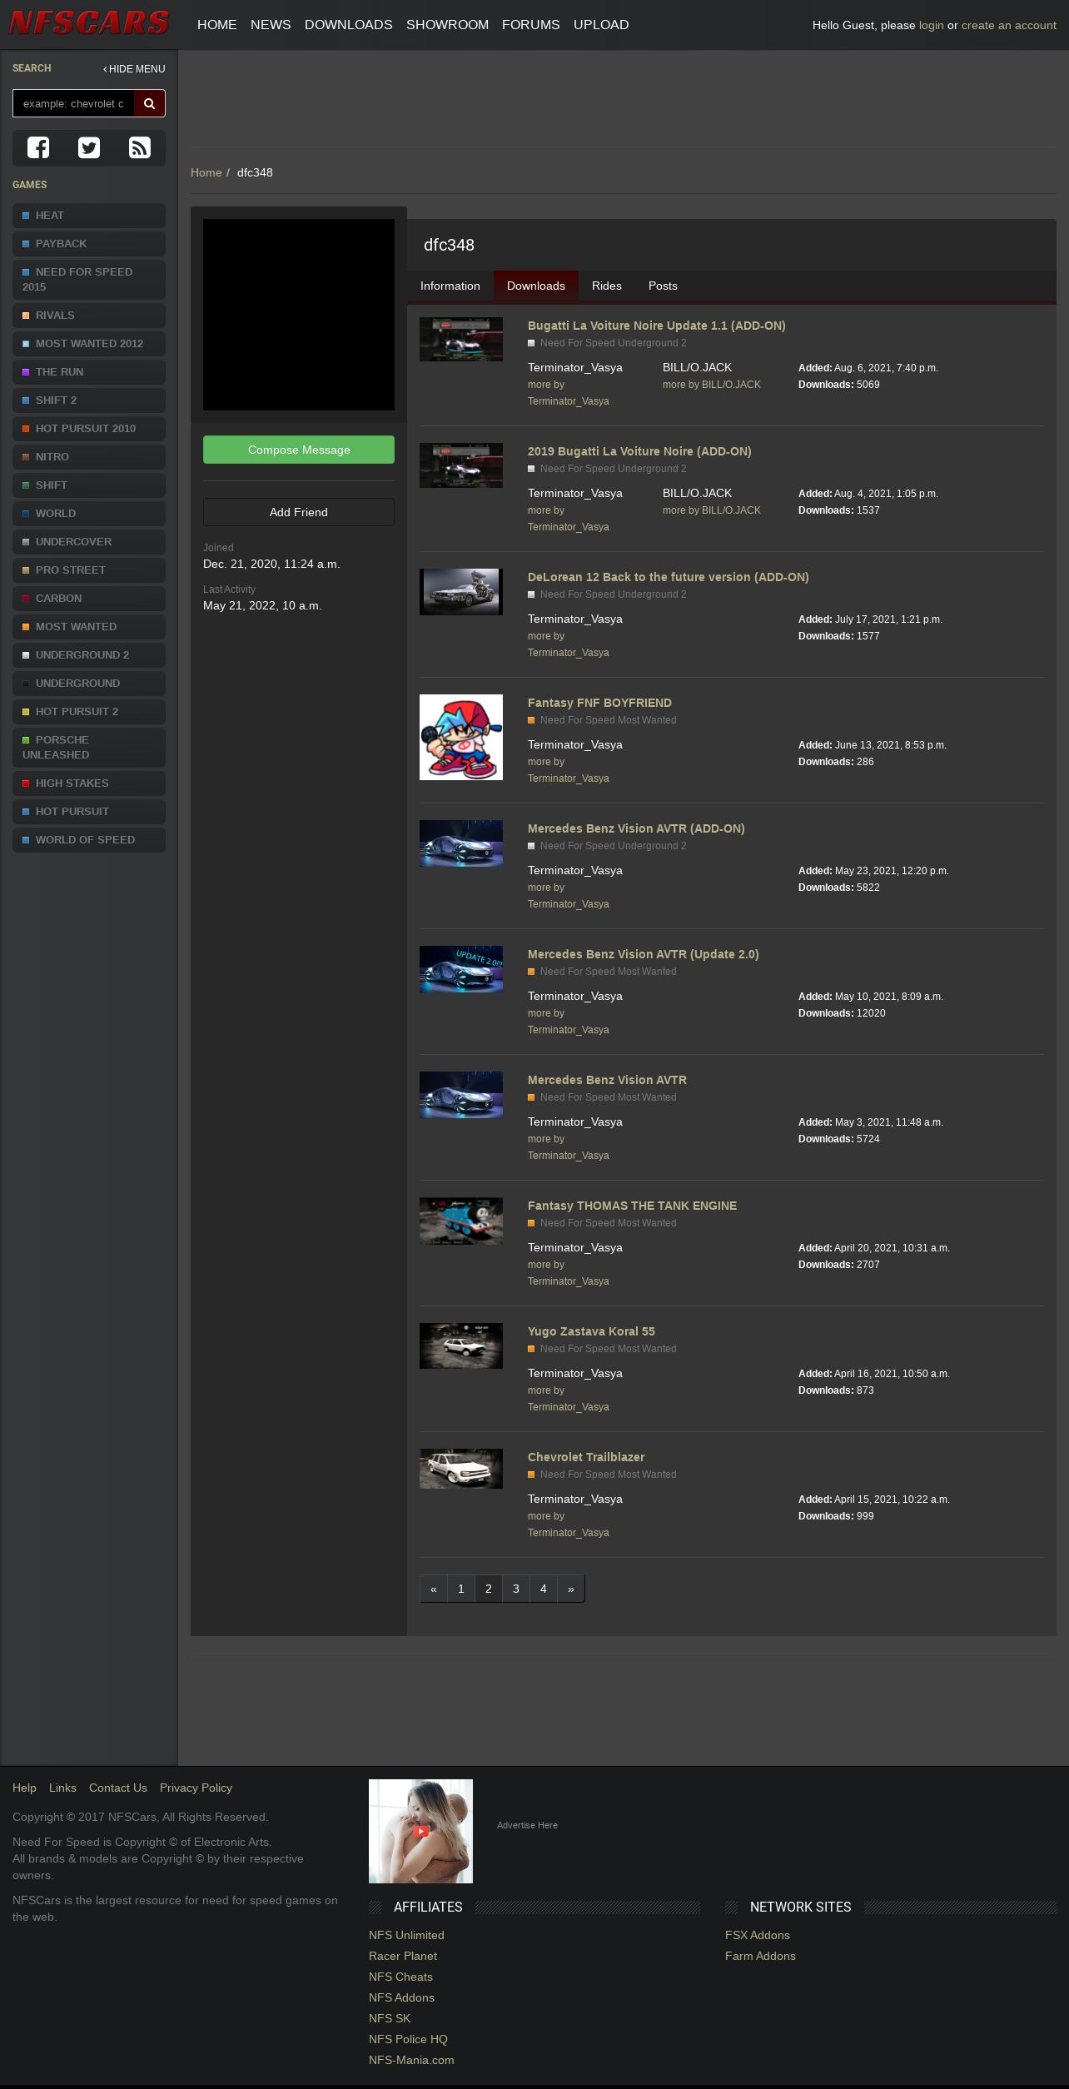
Task: Open the NEWS menu item
Action: [271, 25]
